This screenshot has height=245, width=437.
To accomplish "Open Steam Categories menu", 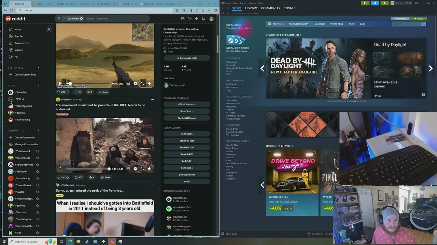I will pyautogui.click(x=319, y=24).
